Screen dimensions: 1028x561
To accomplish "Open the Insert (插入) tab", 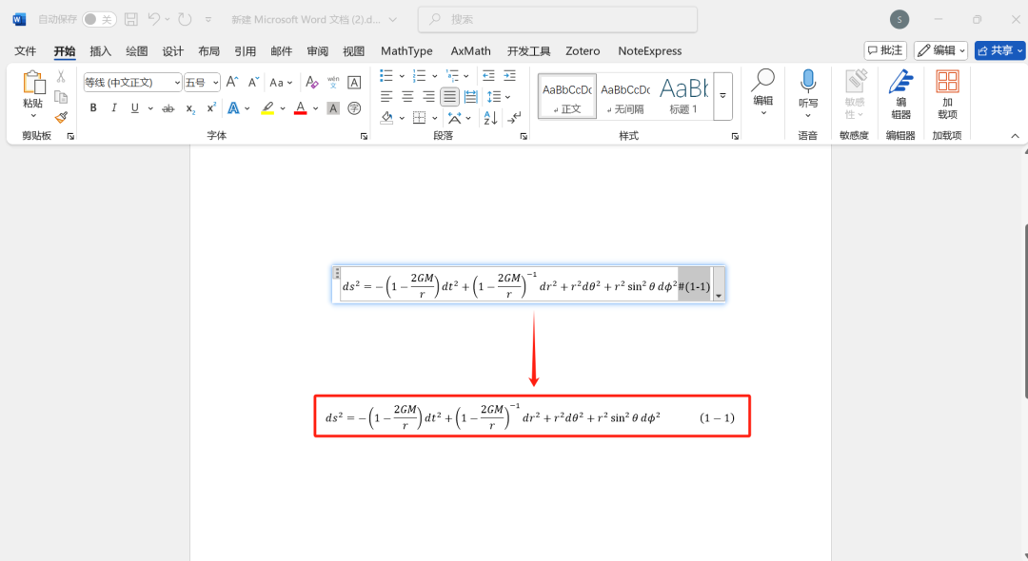I will tap(100, 51).
